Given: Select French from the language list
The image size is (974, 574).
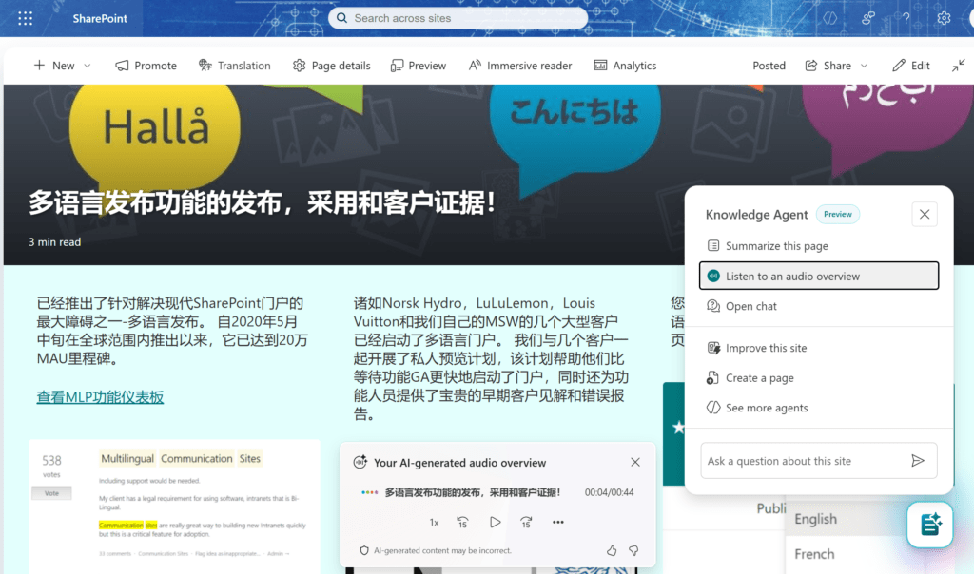Looking at the screenshot, I should pyautogui.click(x=814, y=554).
